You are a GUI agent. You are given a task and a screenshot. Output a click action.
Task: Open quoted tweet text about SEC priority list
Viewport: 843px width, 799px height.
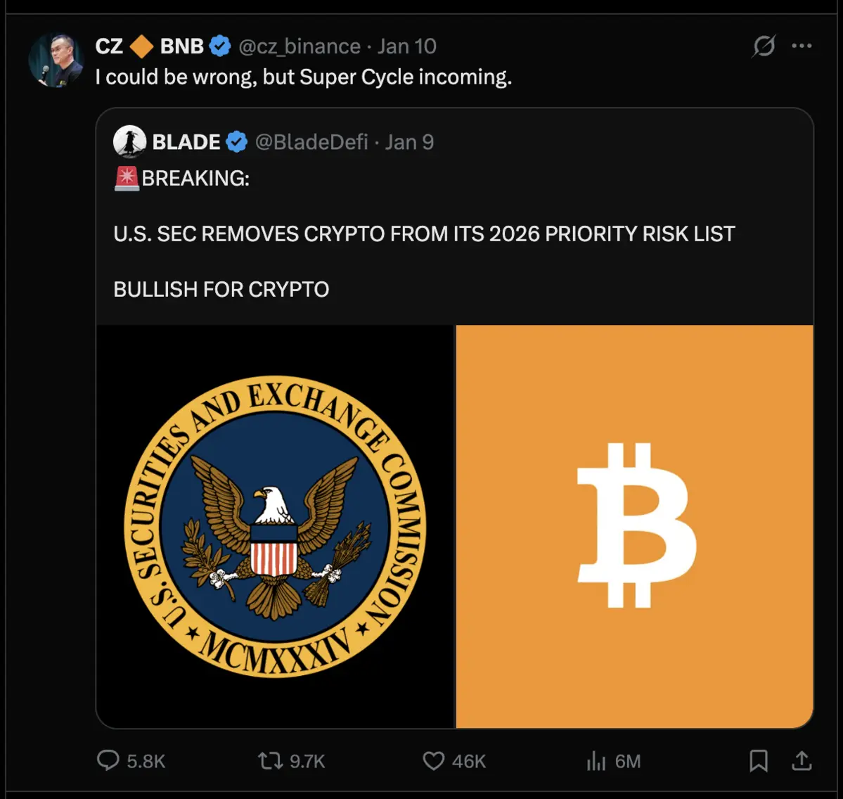(424, 234)
